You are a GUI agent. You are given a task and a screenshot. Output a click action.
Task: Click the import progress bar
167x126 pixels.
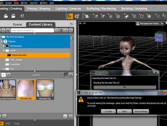[x=125, y=87]
